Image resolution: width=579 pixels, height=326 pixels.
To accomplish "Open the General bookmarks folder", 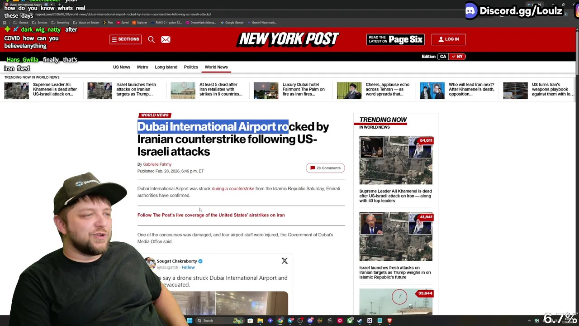I will [21, 23].
